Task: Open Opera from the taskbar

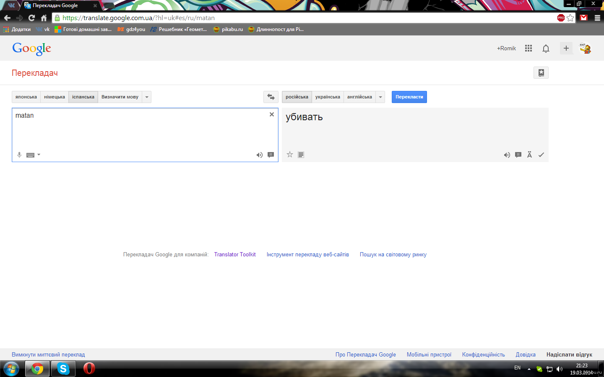Action: (x=89, y=369)
